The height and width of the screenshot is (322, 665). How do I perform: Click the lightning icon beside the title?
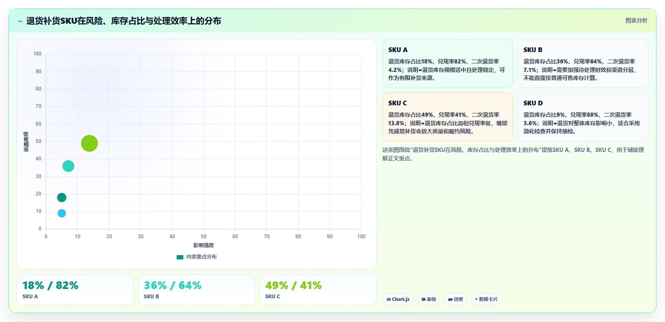pos(20,21)
